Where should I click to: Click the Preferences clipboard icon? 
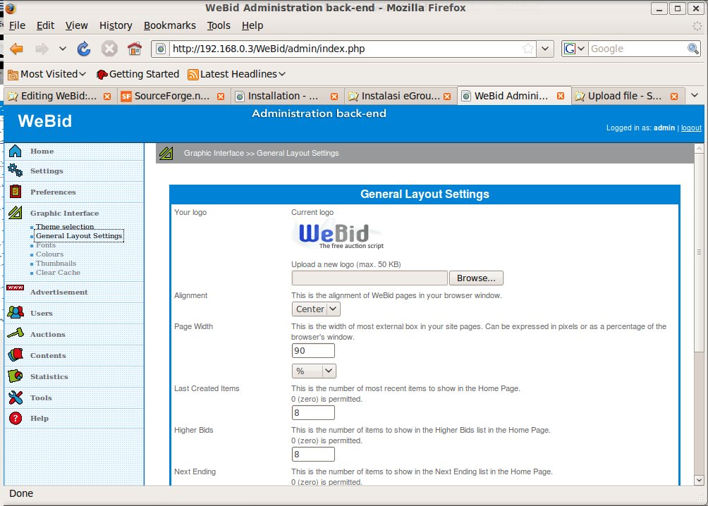click(x=16, y=192)
